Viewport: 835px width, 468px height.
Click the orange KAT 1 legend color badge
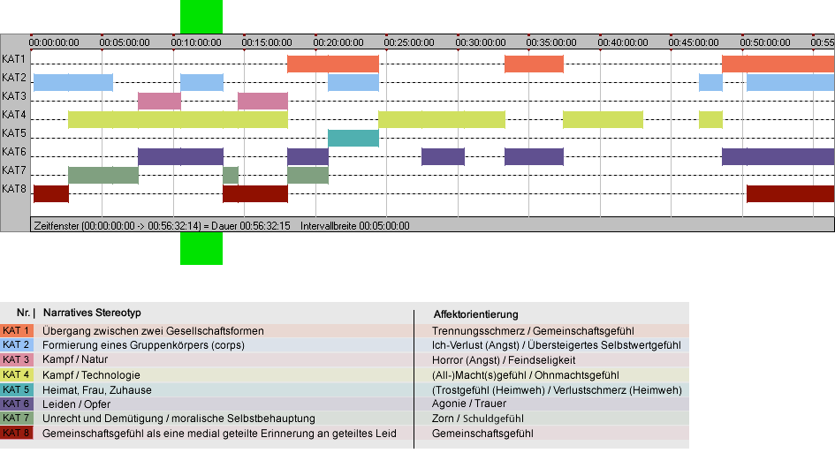click(x=17, y=330)
